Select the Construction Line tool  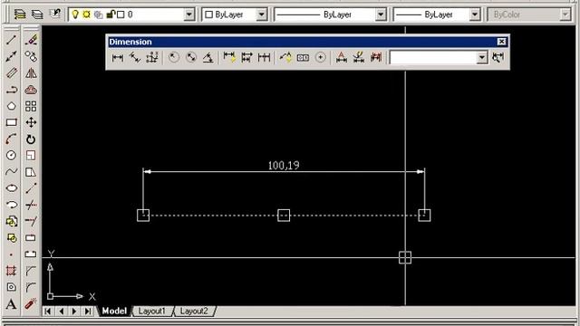(x=12, y=56)
